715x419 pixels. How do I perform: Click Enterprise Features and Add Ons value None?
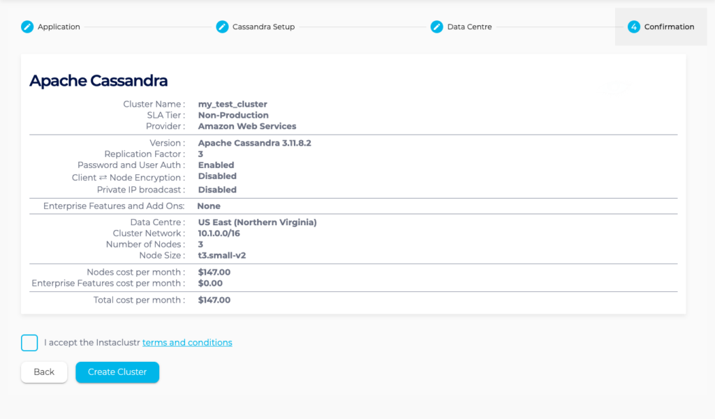coord(209,206)
